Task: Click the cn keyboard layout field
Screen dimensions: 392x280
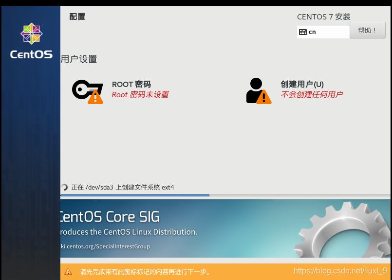Action: (323, 32)
